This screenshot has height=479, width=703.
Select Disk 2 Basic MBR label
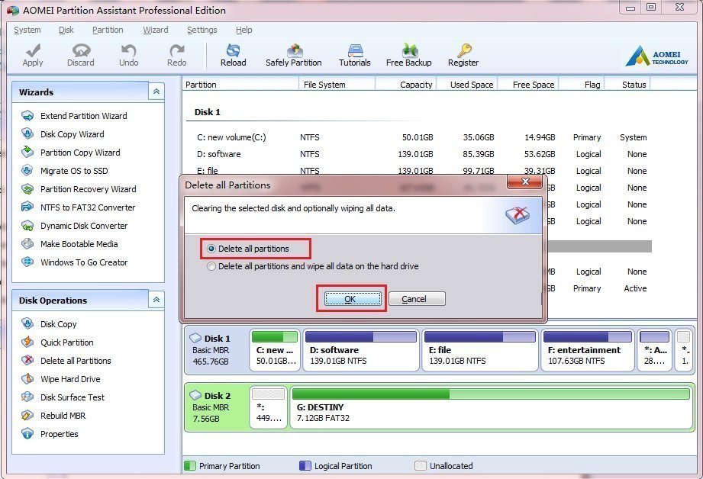[217, 407]
